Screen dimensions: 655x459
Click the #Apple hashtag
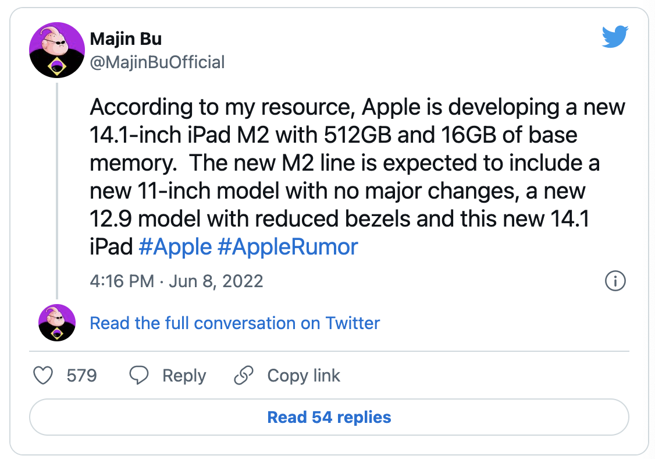click(x=175, y=247)
